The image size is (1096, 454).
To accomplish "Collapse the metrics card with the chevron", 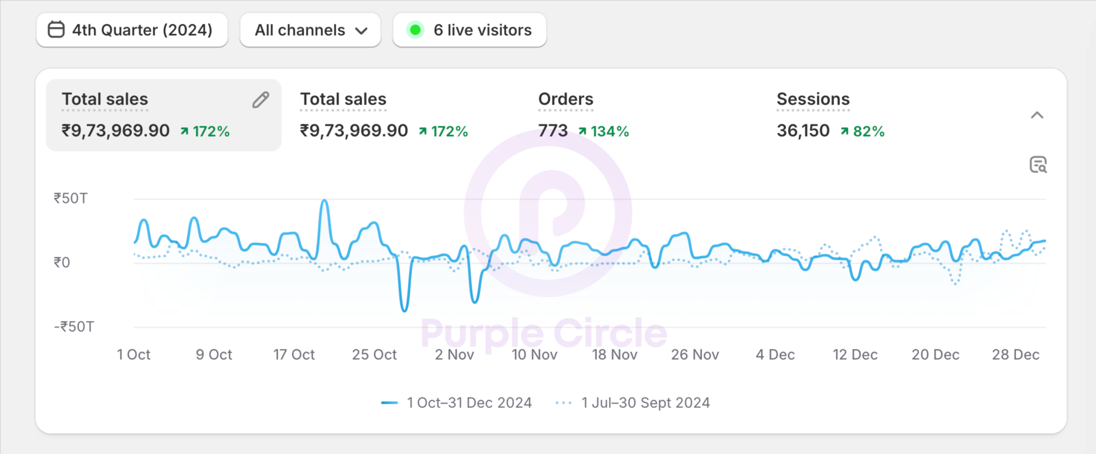I will 1037,115.
